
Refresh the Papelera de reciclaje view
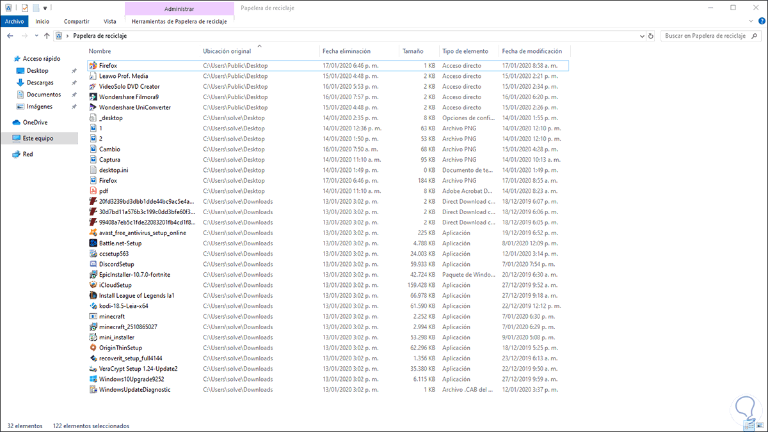[652, 36]
